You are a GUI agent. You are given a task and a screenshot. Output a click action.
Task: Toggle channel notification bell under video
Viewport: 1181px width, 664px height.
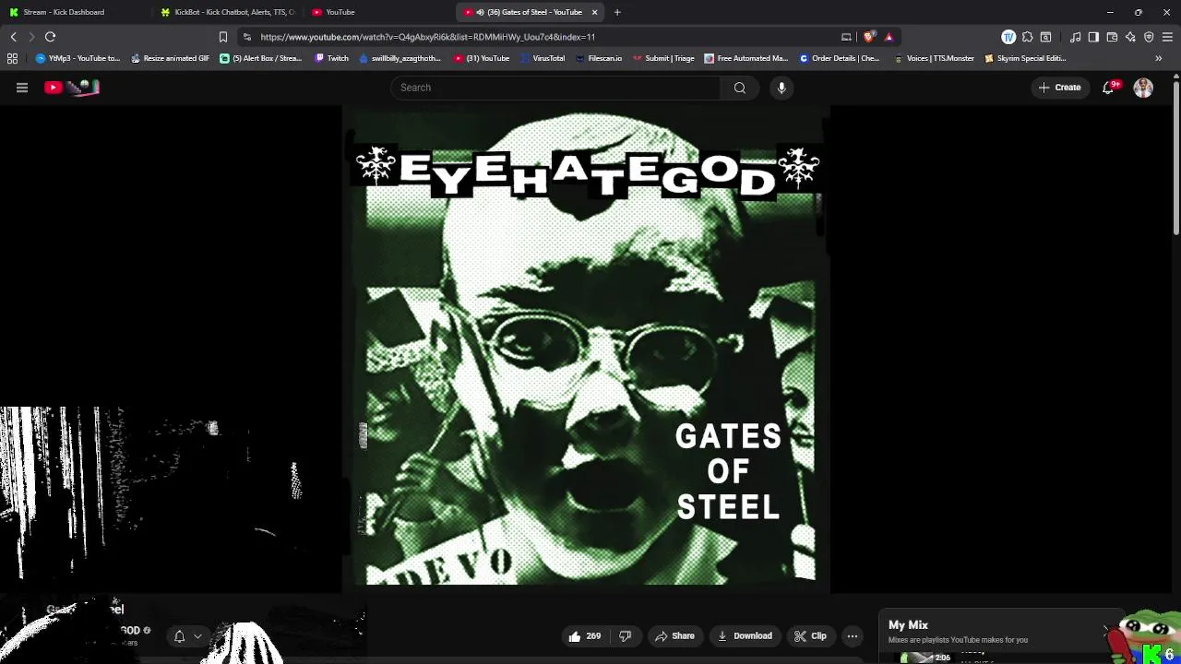point(180,636)
